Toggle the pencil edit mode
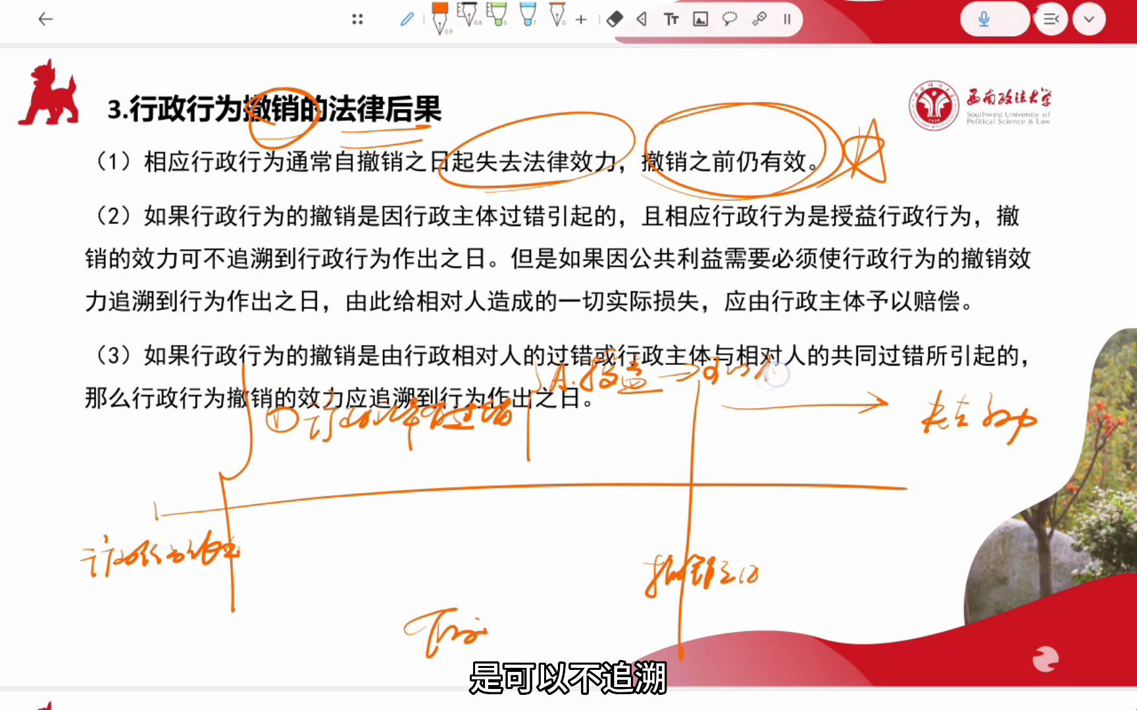The height and width of the screenshot is (710, 1137). coord(407,19)
